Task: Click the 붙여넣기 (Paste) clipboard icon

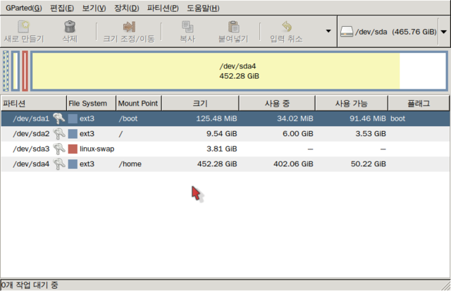Action: click(x=233, y=27)
